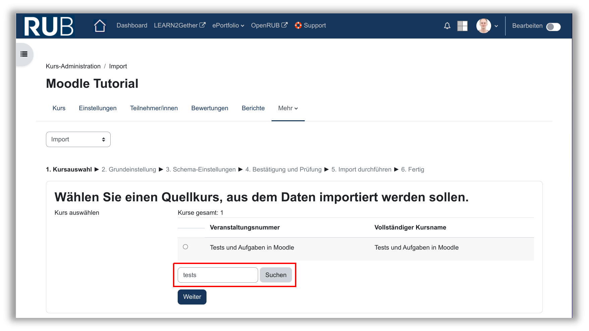Open the notifications bell
The image size is (589, 331).
[x=447, y=26]
